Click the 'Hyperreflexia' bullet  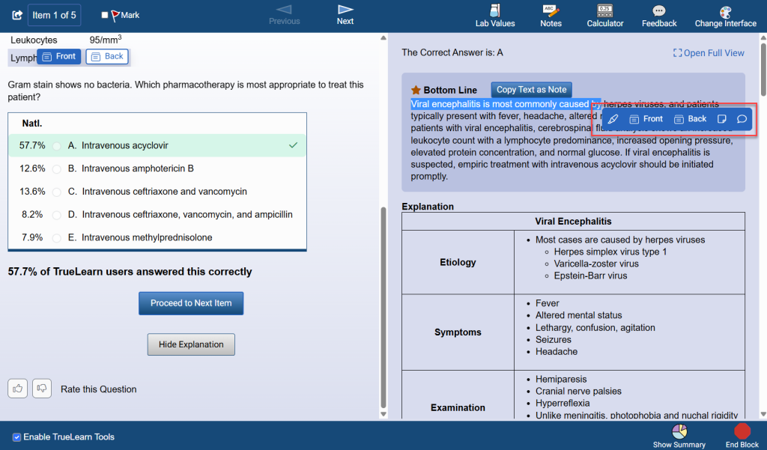[x=563, y=403]
